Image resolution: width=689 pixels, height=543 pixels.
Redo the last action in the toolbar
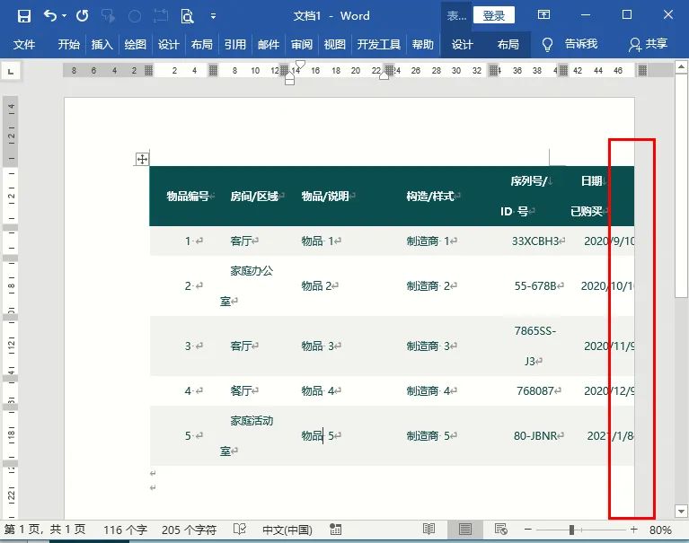(x=82, y=16)
